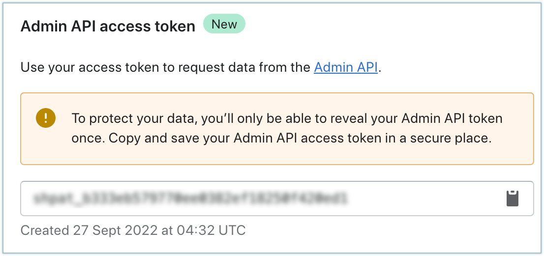The width and height of the screenshot is (544, 256).
Task: Click the green New badge
Action: [x=224, y=25]
